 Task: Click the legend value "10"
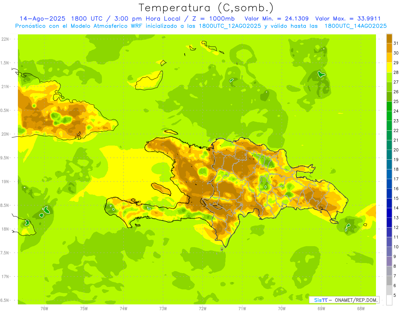pos(396,247)
